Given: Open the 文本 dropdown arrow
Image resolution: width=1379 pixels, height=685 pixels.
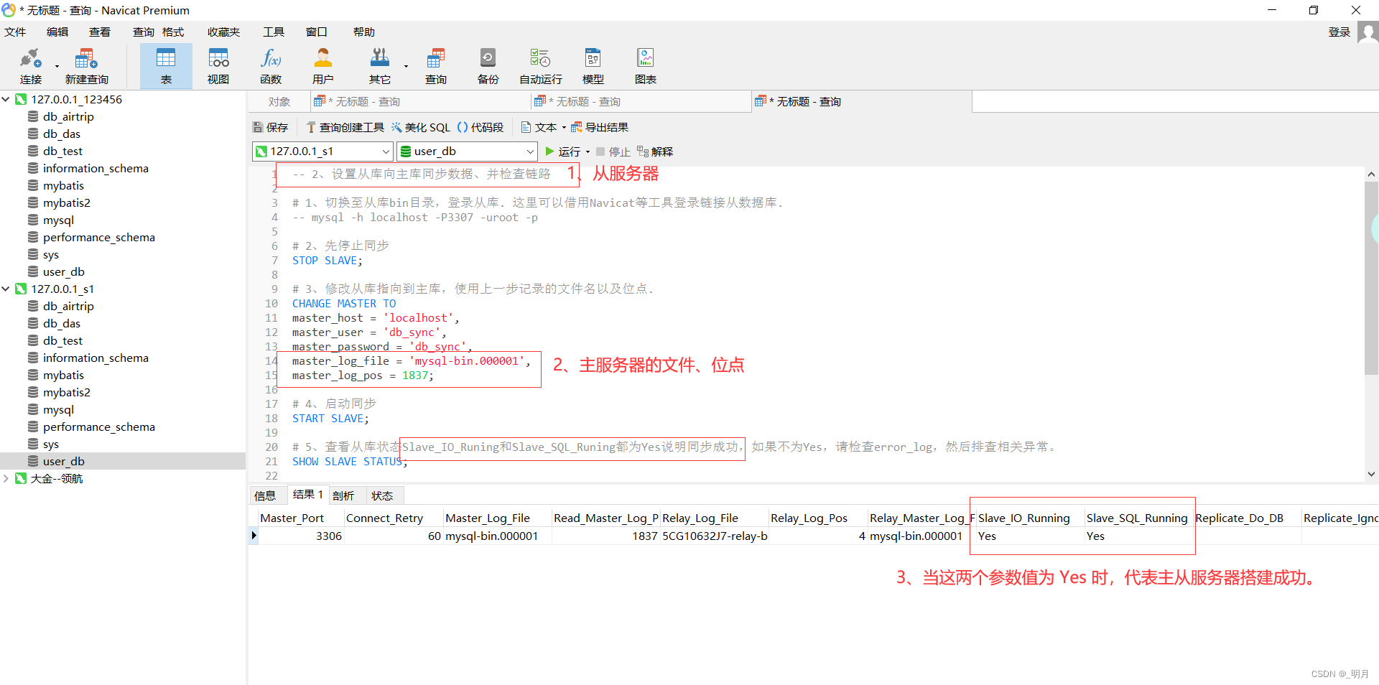Looking at the screenshot, I should click(x=564, y=127).
